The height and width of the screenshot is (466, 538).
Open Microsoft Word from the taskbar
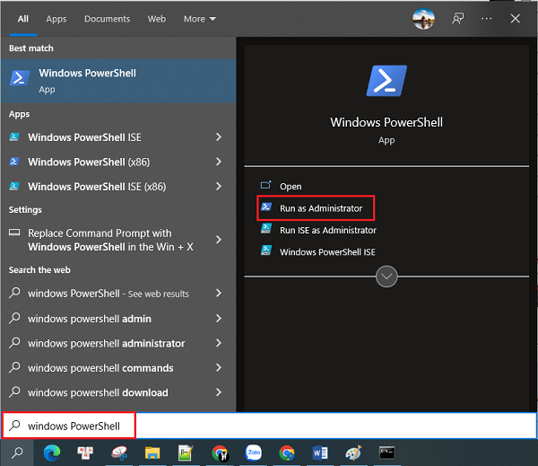coord(320,453)
